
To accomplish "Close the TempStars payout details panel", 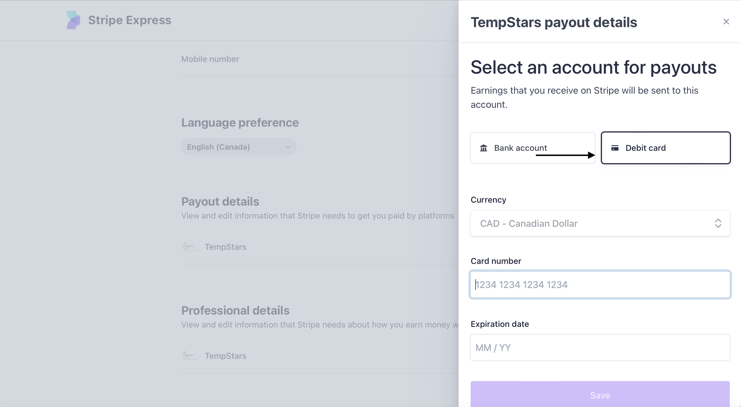I will 726,21.
